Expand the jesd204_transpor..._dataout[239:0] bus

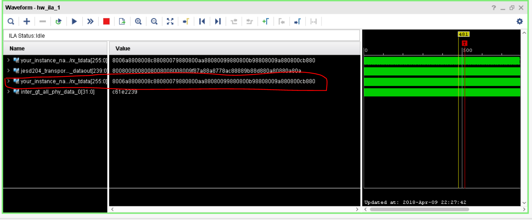pyautogui.click(x=8, y=71)
